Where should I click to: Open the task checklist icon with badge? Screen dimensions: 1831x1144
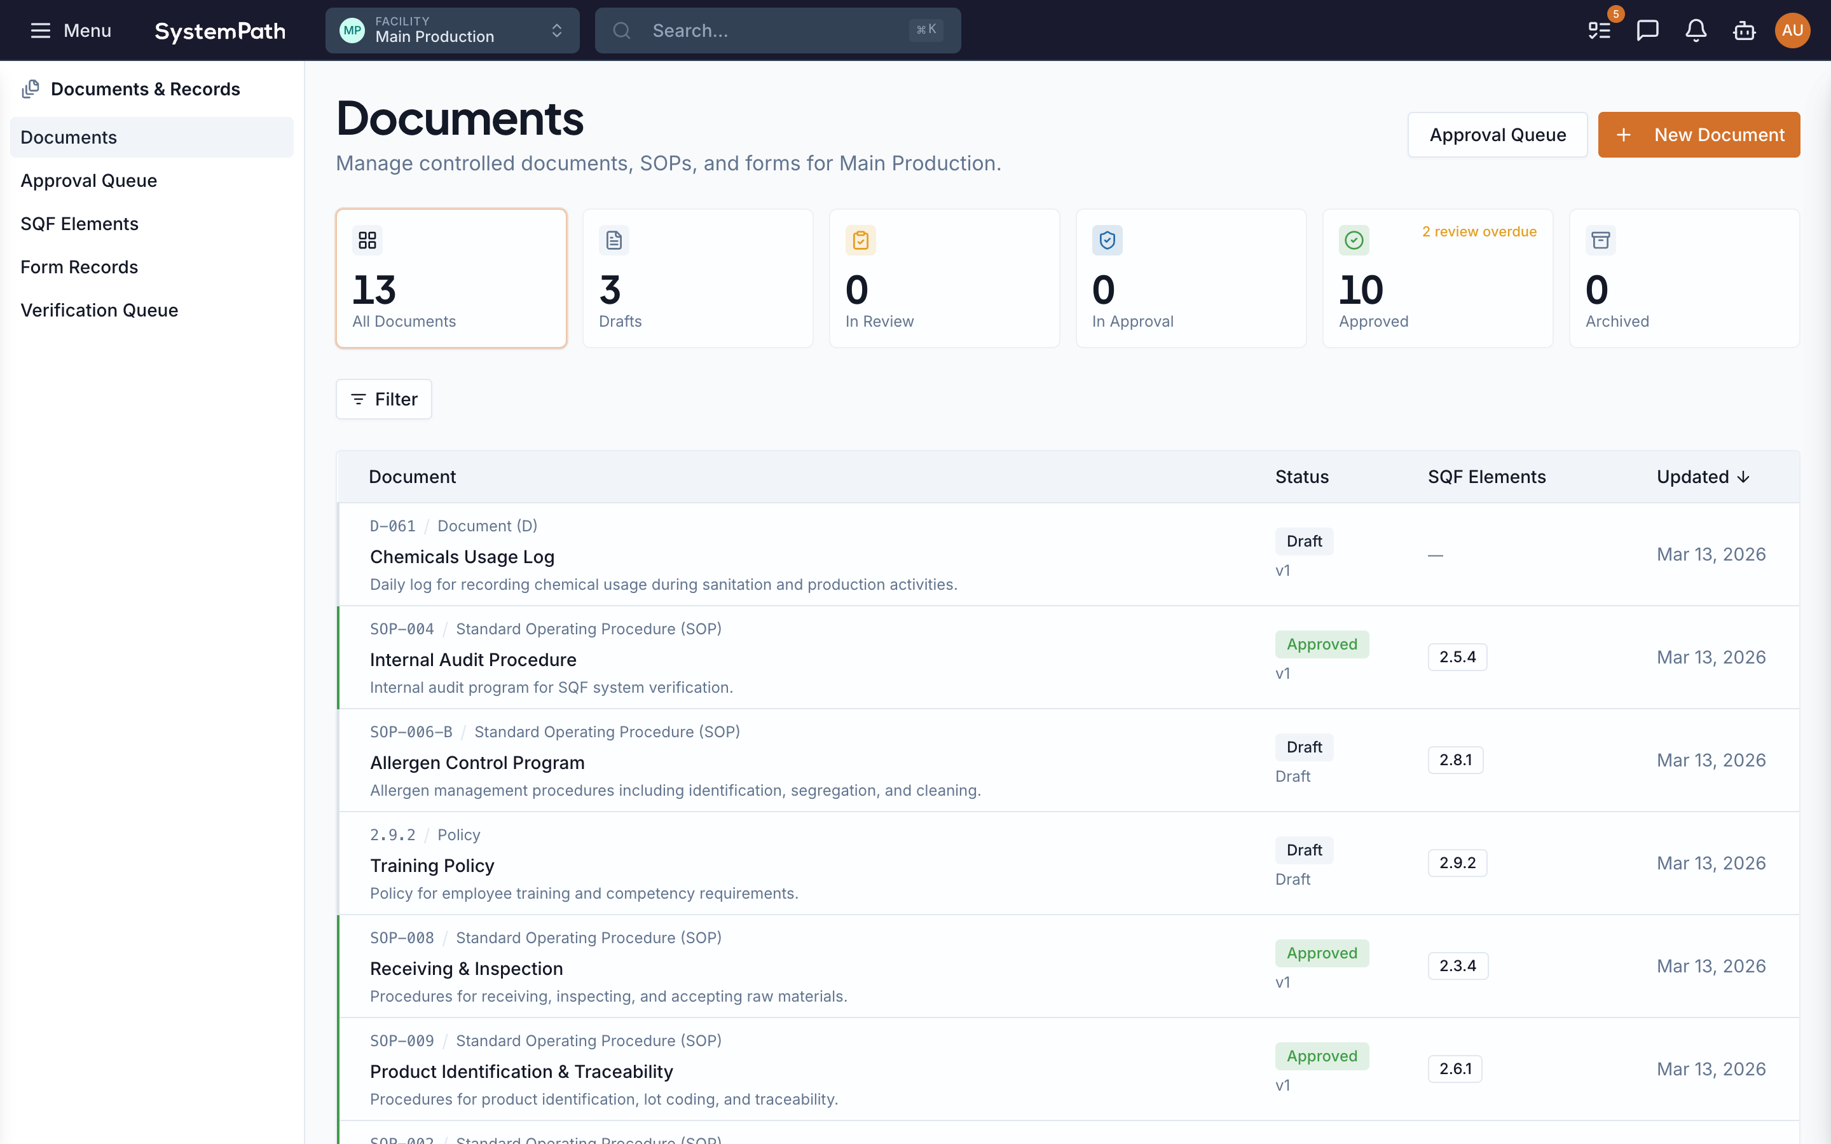click(1599, 31)
